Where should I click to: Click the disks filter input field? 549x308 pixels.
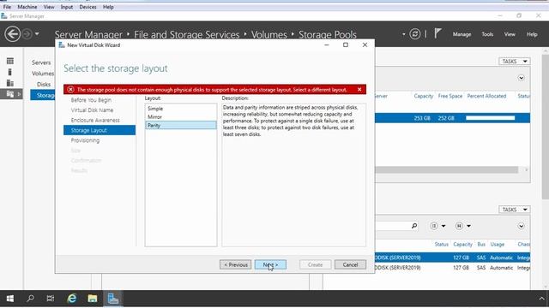click(x=392, y=226)
